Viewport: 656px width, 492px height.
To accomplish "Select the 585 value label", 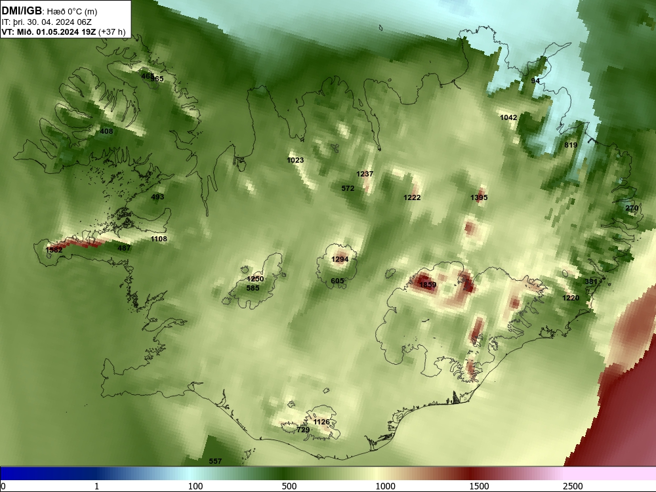I will [253, 288].
